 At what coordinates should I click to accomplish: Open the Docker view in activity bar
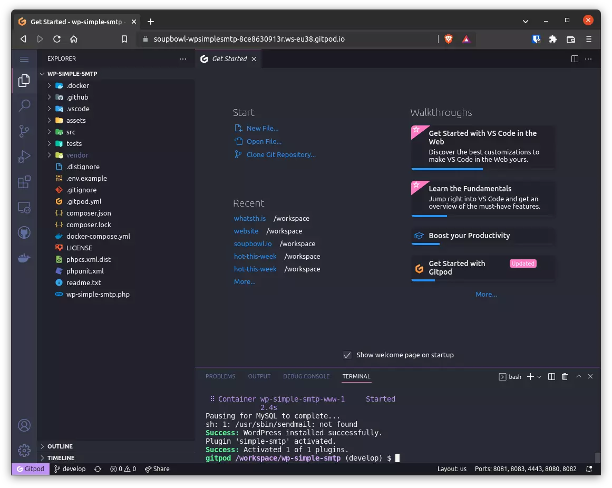[24, 258]
